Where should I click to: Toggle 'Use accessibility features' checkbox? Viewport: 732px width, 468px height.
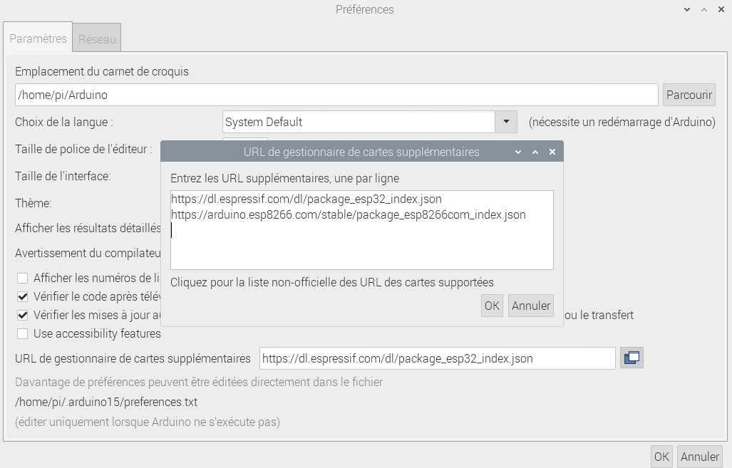23,333
